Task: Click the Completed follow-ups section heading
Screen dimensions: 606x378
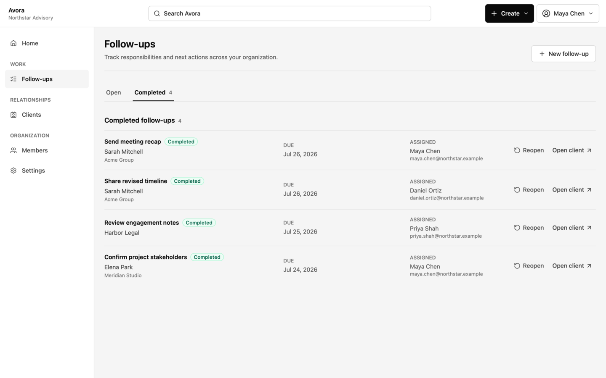Action: point(140,120)
